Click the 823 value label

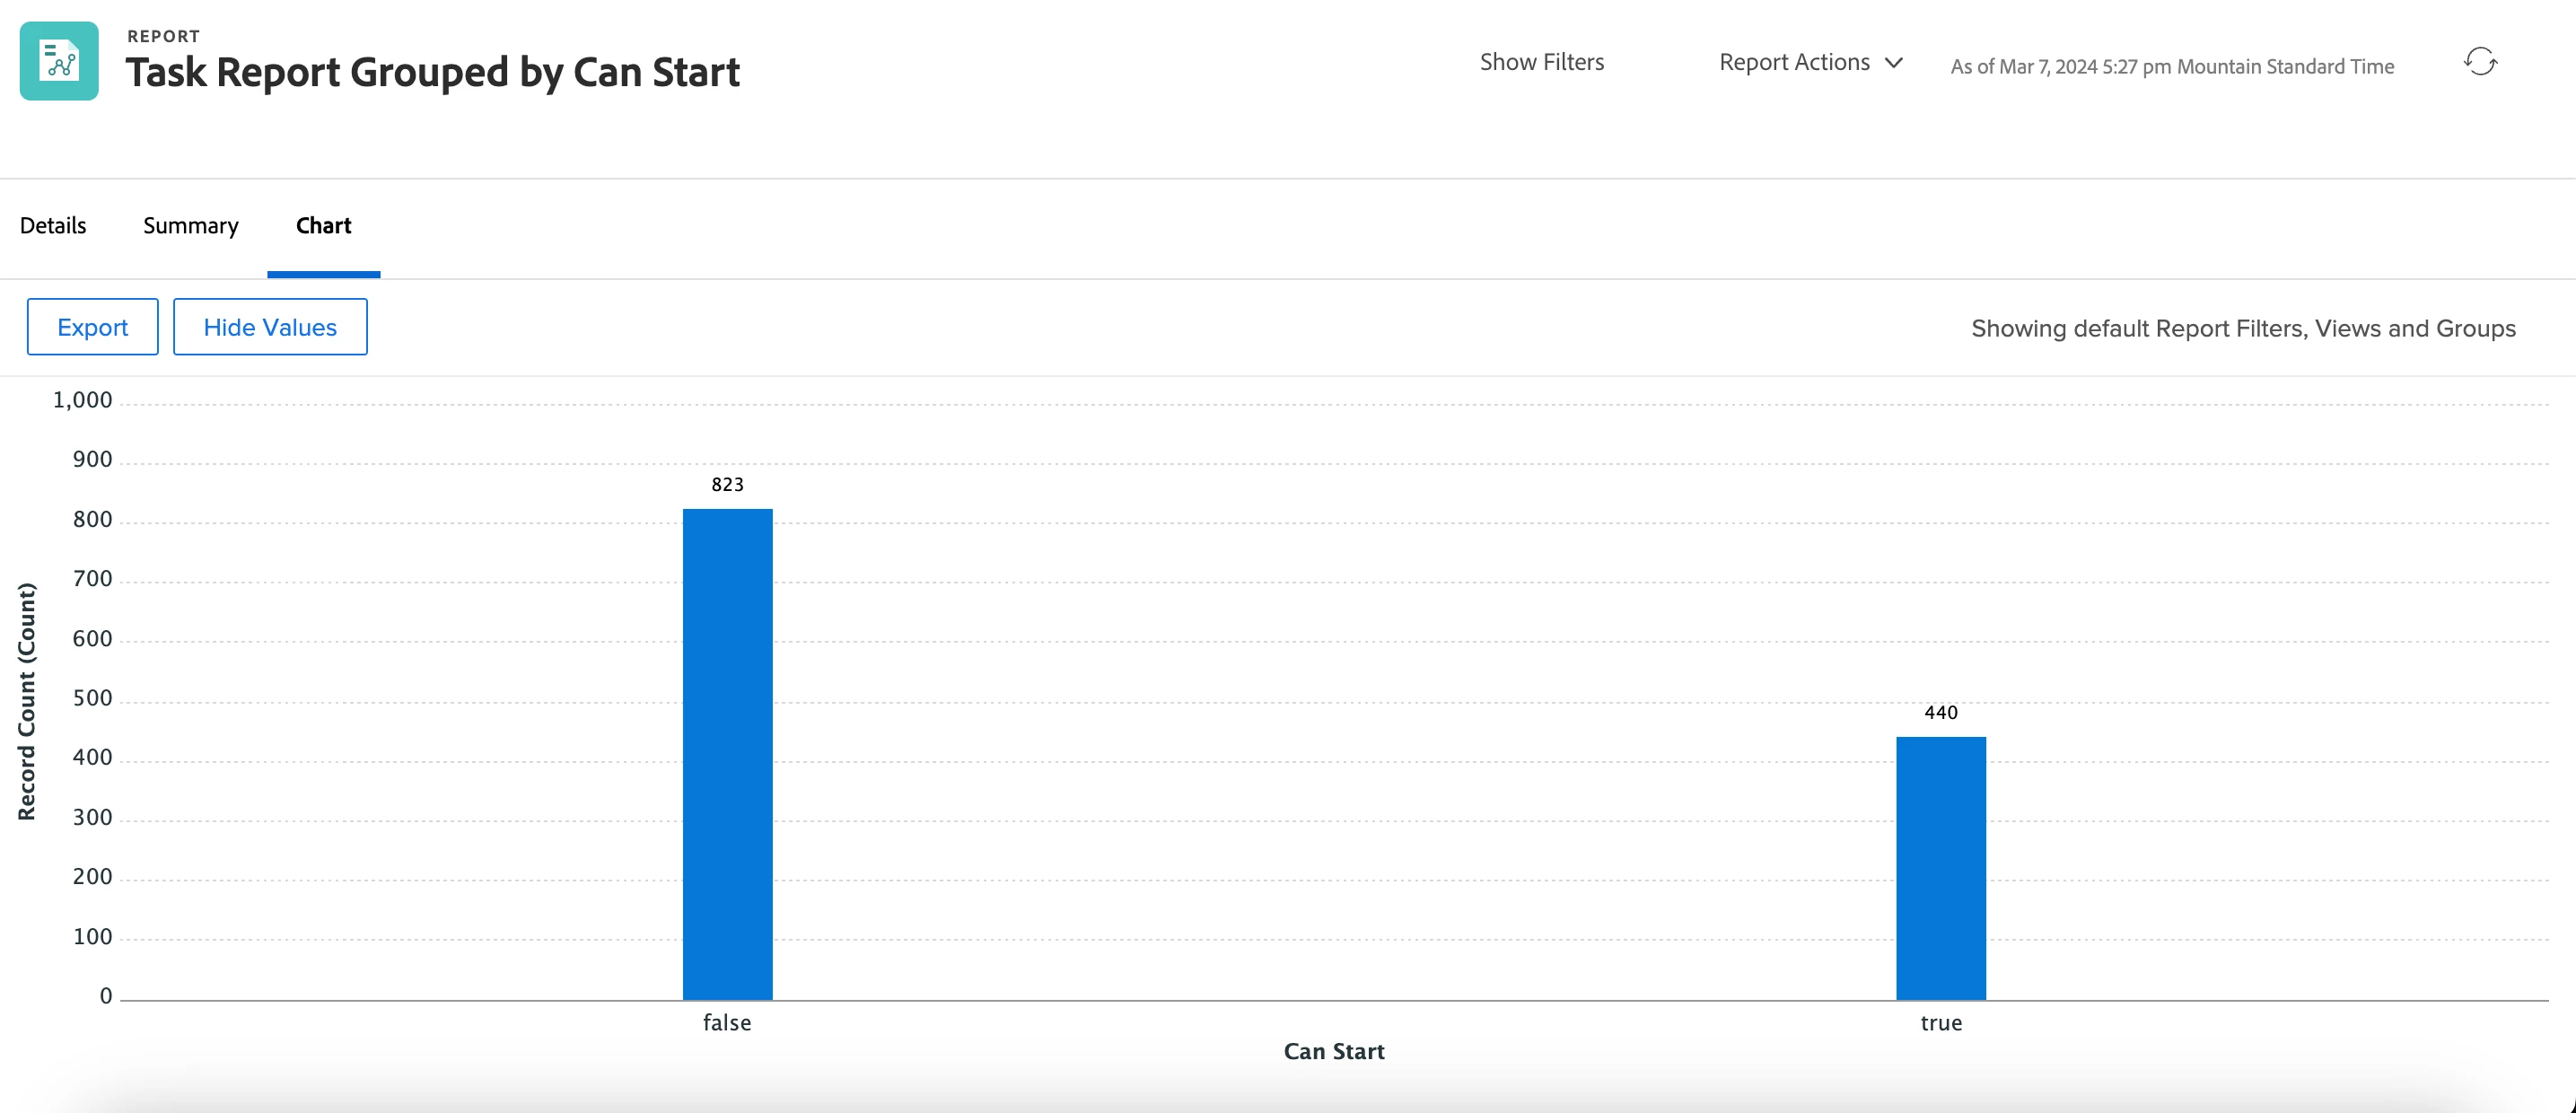tap(727, 485)
